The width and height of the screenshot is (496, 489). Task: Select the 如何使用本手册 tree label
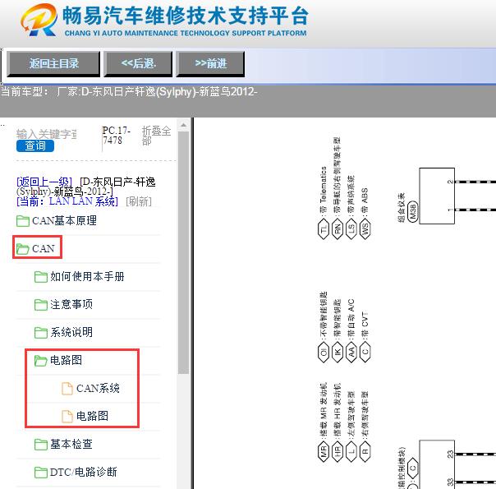tap(87, 277)
